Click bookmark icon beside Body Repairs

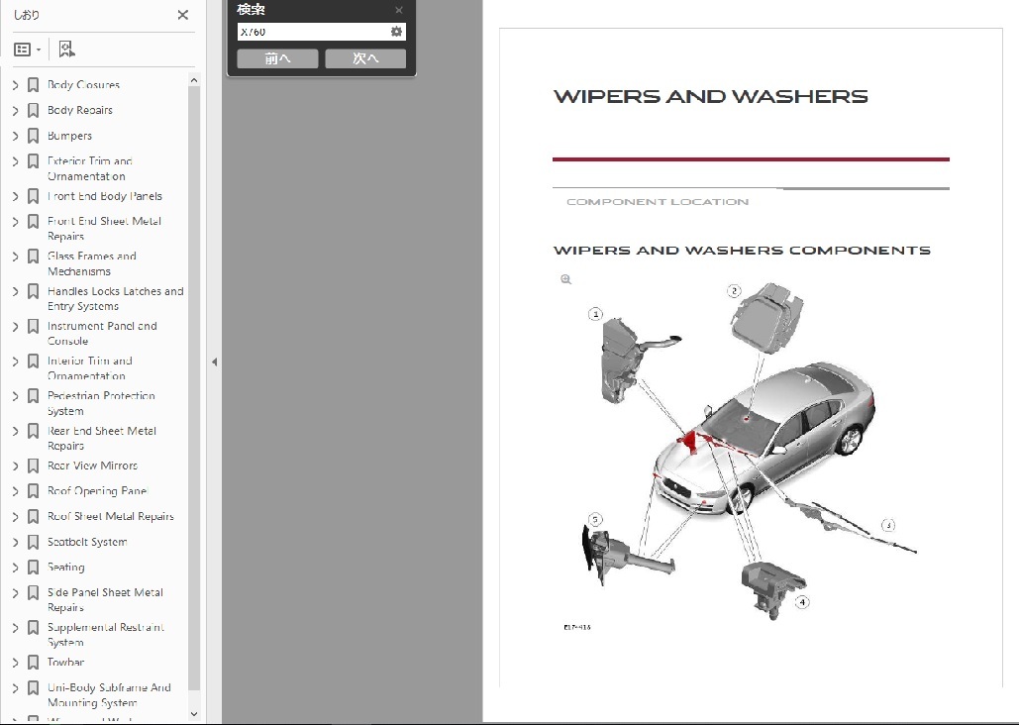pyautogui.click(x=33, y=111)
